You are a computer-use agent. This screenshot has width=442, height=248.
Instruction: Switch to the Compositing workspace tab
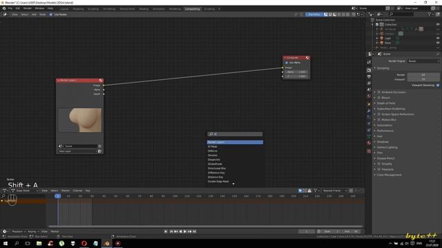(x=192, y=9)
